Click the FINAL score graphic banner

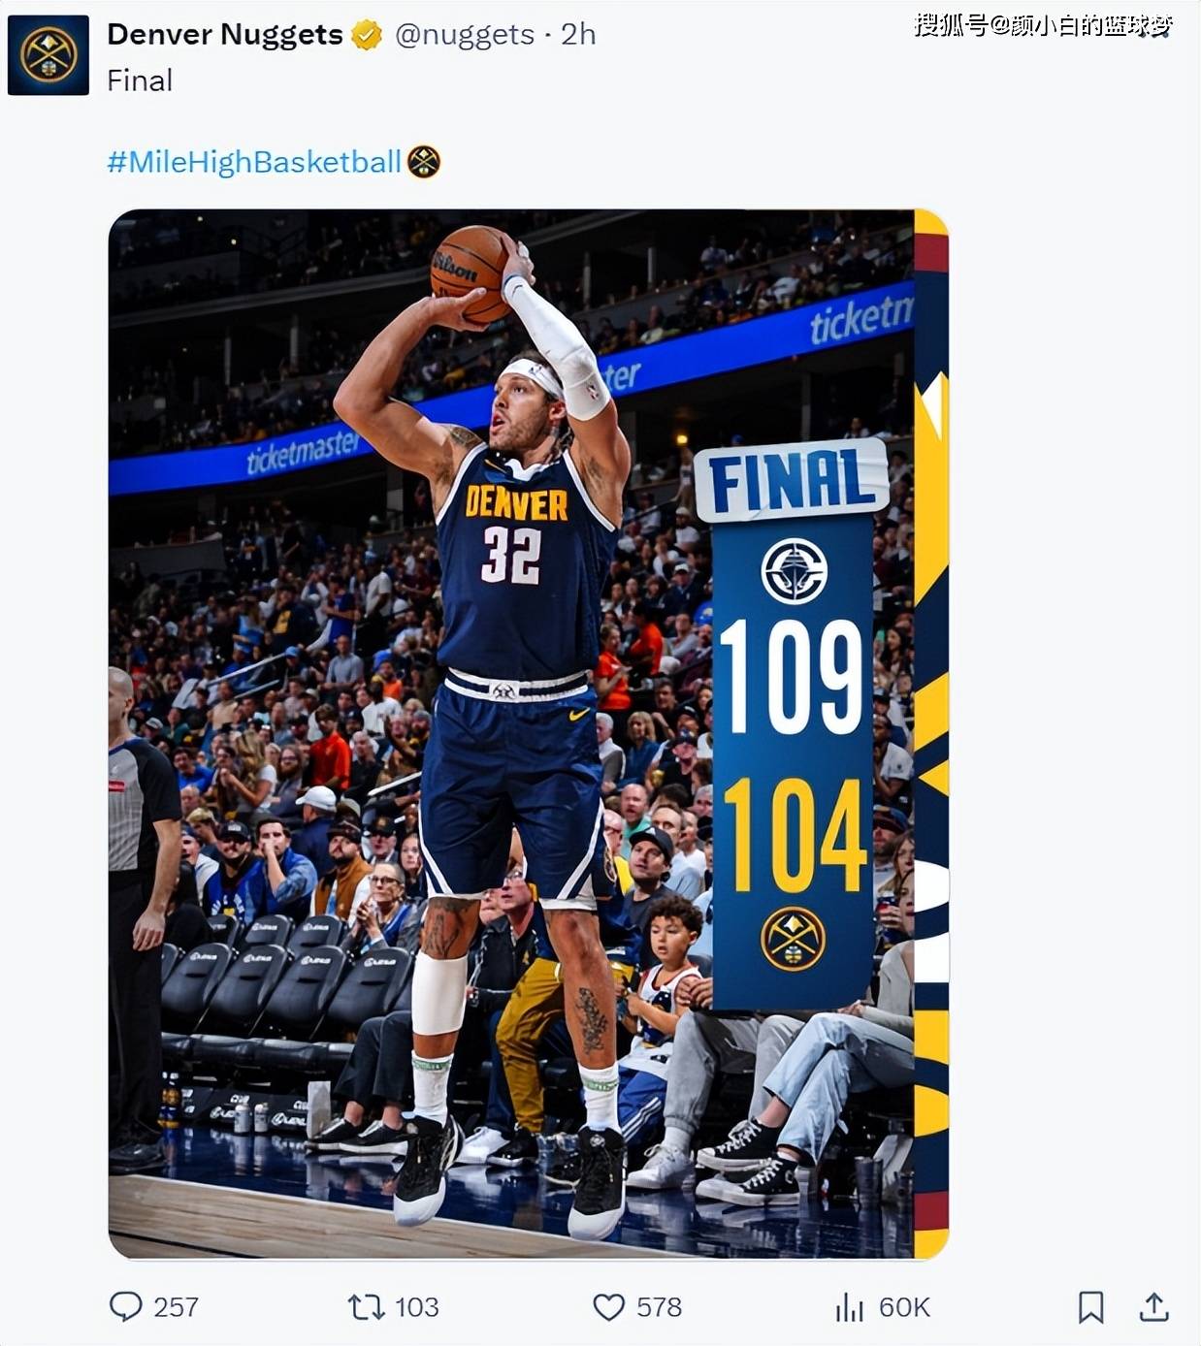click(x=792, y=480)
